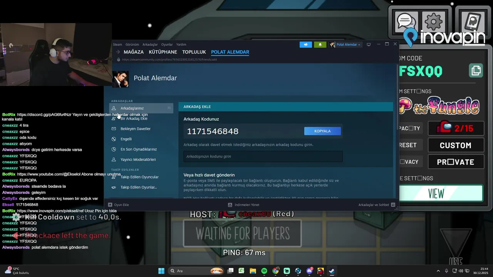Click the steamcommunity profile URL text
493x277 pixels.
point(169,60)
